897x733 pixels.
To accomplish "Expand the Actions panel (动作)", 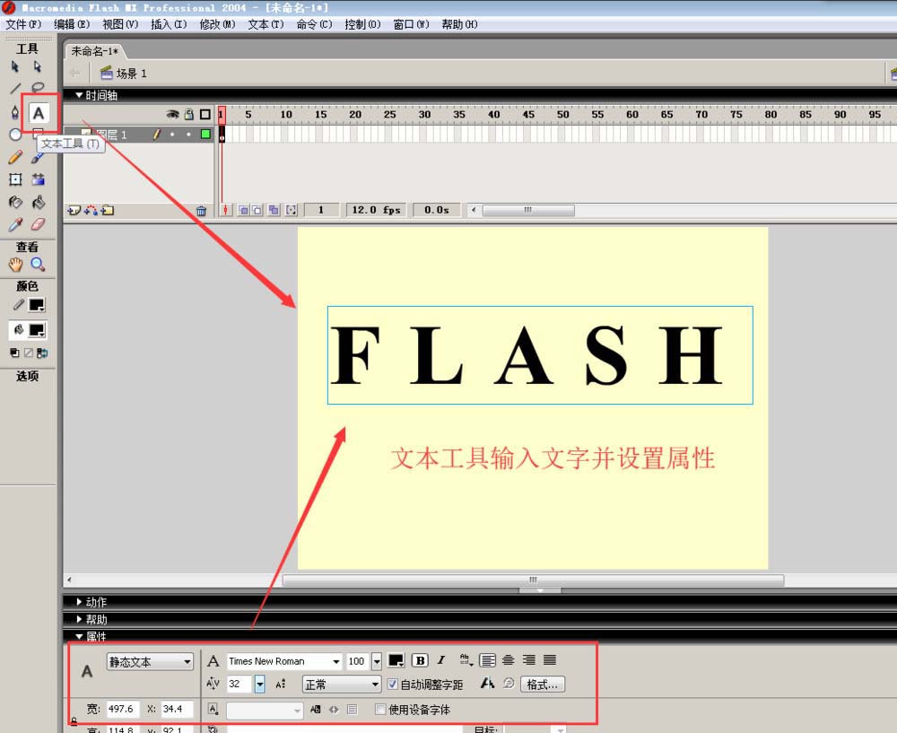I will pyautogui.click(x=80, y=602).
